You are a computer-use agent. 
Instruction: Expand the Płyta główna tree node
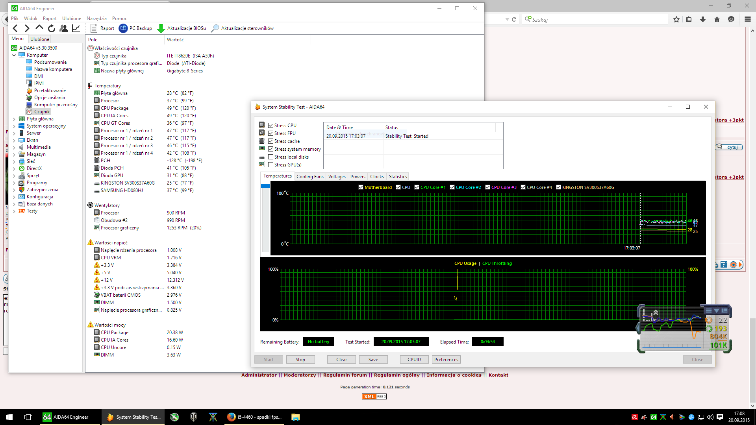pos(14,119)
